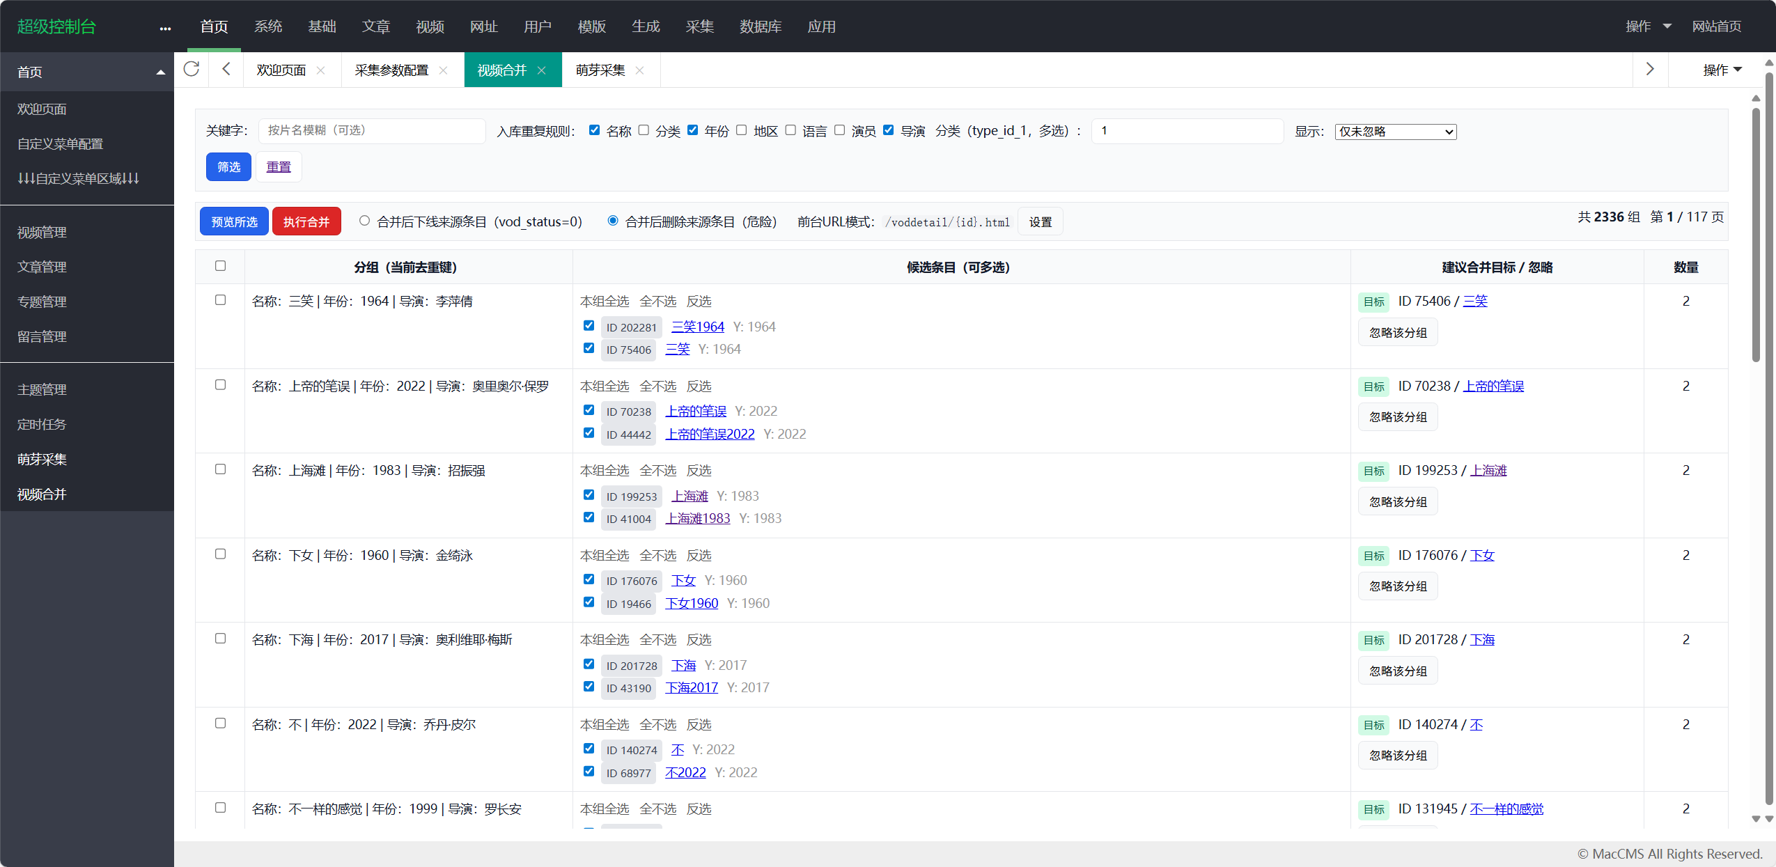Switch to the 采集参数配置 tab
This screenshot has width=1776, height=867.
coord(391,70)
